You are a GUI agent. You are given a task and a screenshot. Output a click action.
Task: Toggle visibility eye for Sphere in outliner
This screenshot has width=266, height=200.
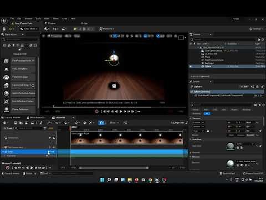191,66
